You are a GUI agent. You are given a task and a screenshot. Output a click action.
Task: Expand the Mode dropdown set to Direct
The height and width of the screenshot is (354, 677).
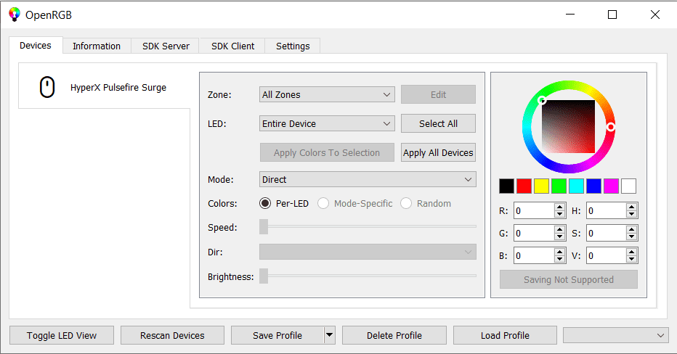[x=368, y=179]
